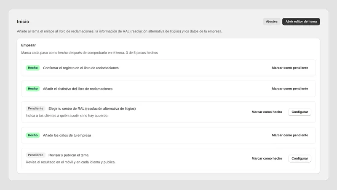Mark 'Revisar y publicar el tema' as hecho

267,159
